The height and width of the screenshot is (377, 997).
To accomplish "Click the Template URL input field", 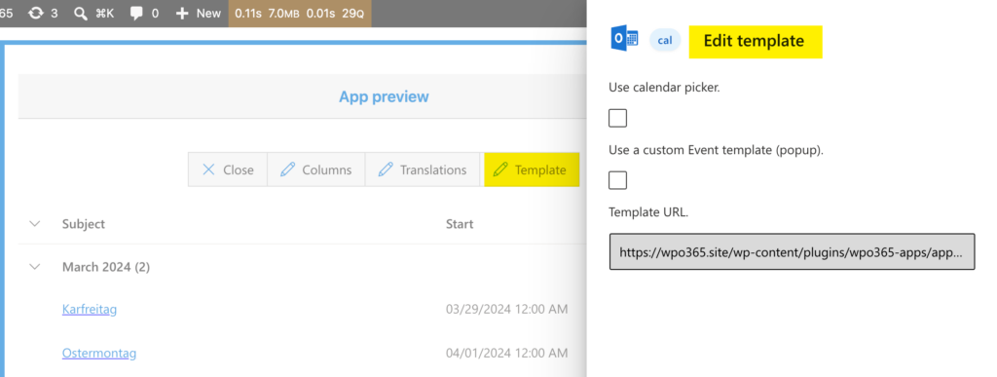I will click(792, 251).
